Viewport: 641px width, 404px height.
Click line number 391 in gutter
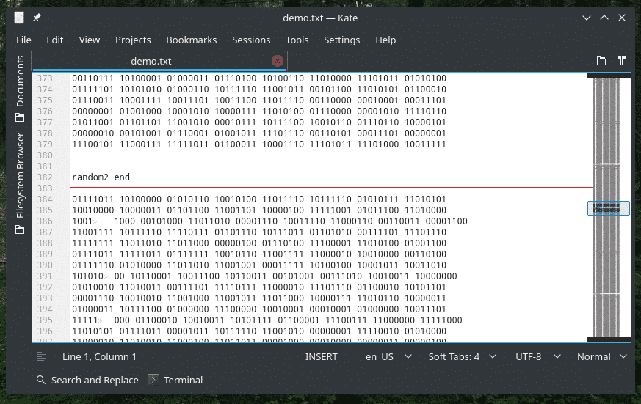tap(45, 276)
